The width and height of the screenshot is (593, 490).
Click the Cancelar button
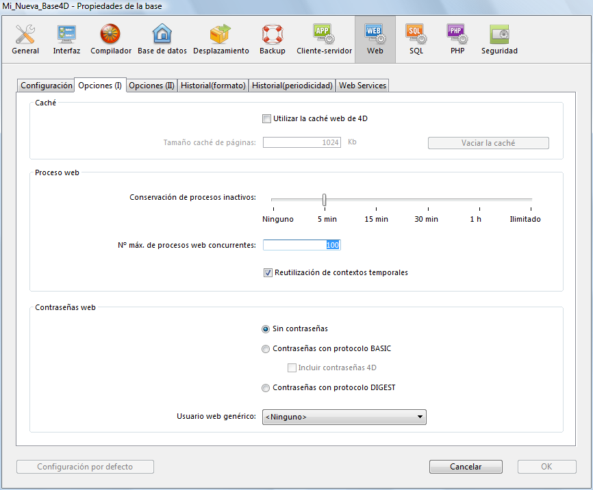(x=466, y=467)
